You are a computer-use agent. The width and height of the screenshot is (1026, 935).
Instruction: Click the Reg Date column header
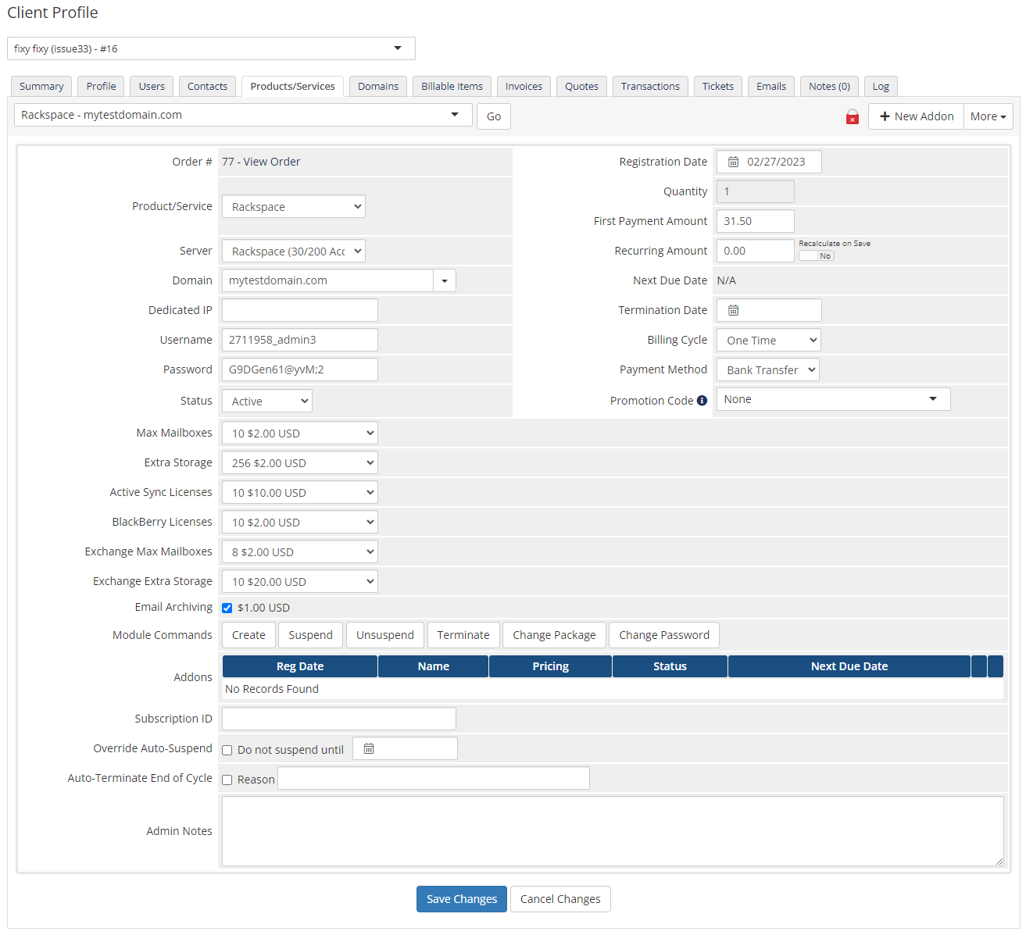click(300, 666)
